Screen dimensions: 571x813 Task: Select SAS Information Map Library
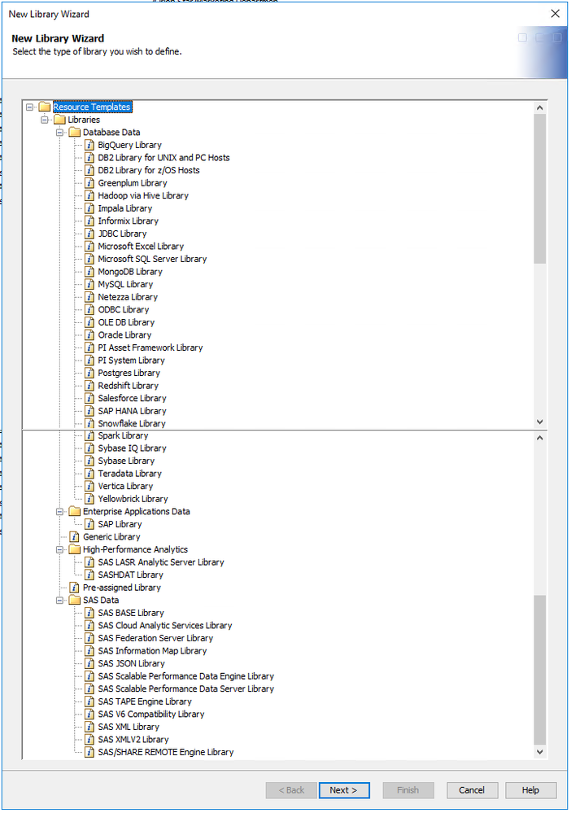tap(152, 651)
